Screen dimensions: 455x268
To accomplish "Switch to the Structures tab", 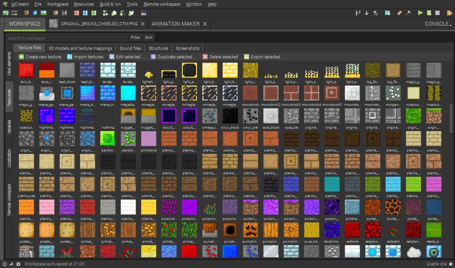I will pos(159,48).
